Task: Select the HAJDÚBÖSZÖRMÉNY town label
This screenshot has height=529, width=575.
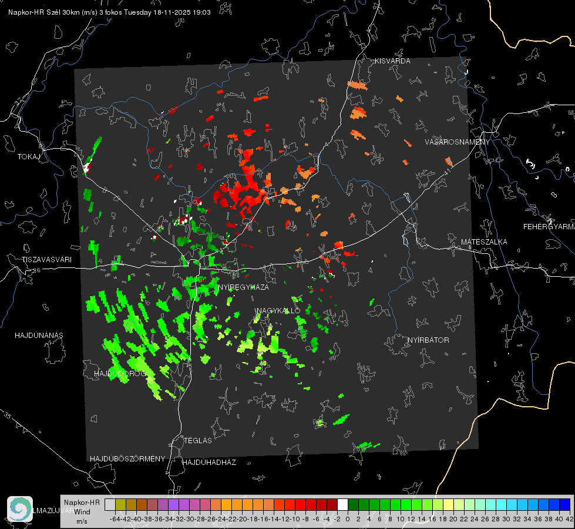Action: [127, 459]
